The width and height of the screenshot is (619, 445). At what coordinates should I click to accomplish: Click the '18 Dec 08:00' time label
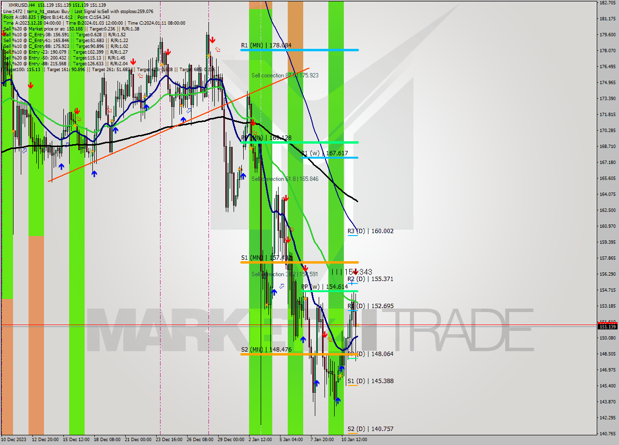(107, 440)
